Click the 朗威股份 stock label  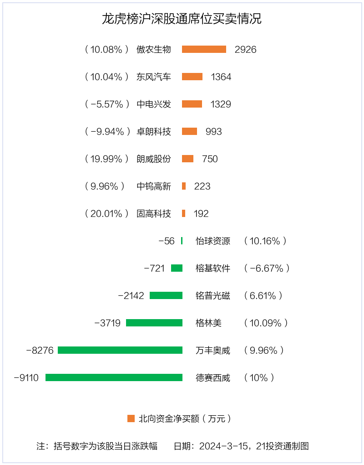[154, 159]
